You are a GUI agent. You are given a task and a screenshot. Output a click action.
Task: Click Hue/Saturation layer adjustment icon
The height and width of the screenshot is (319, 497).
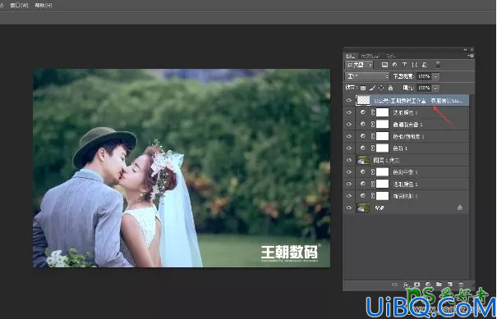coord(363,136)
